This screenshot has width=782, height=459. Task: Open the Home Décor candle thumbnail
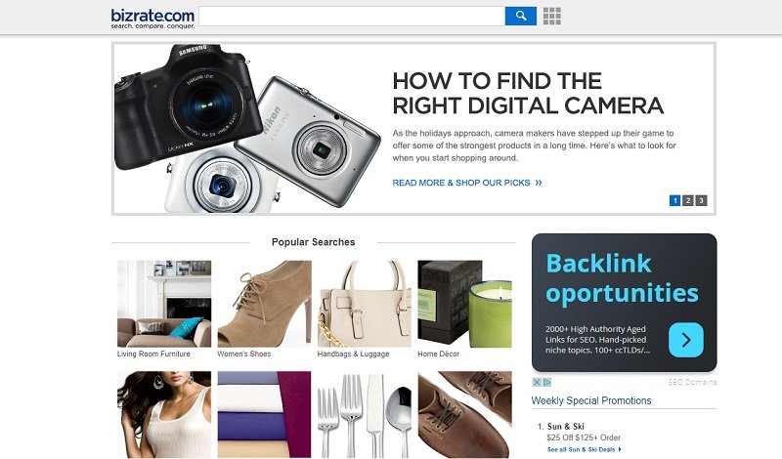click(465, 304)
